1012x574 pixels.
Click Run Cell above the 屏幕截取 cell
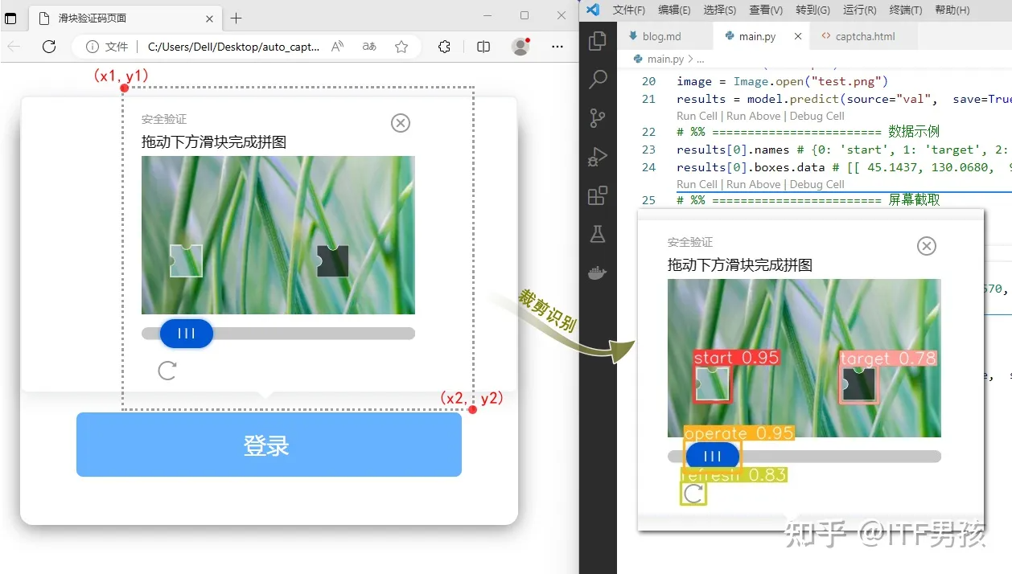coord(697,184)
